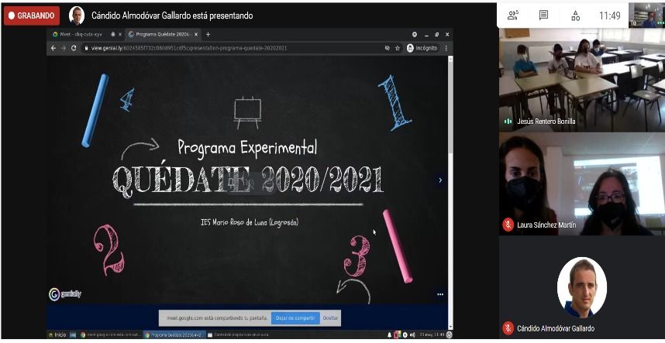Select the Programa Quédate taskbar window
Viewport: 665px width, 343px height.
[174, 334]
